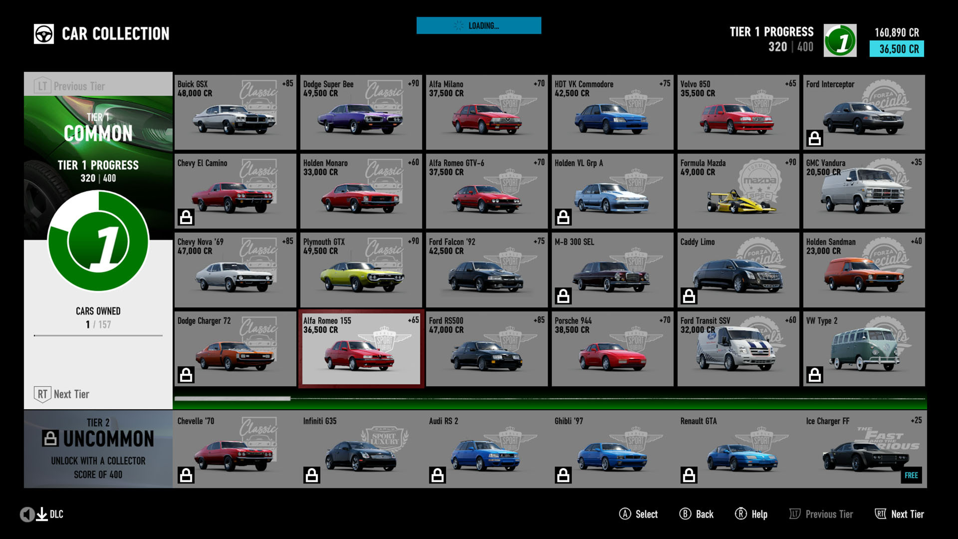The image size is (958, 539).
Task: Click the Previous Tier label in bottom bar
Action: [x=829, y=514]
